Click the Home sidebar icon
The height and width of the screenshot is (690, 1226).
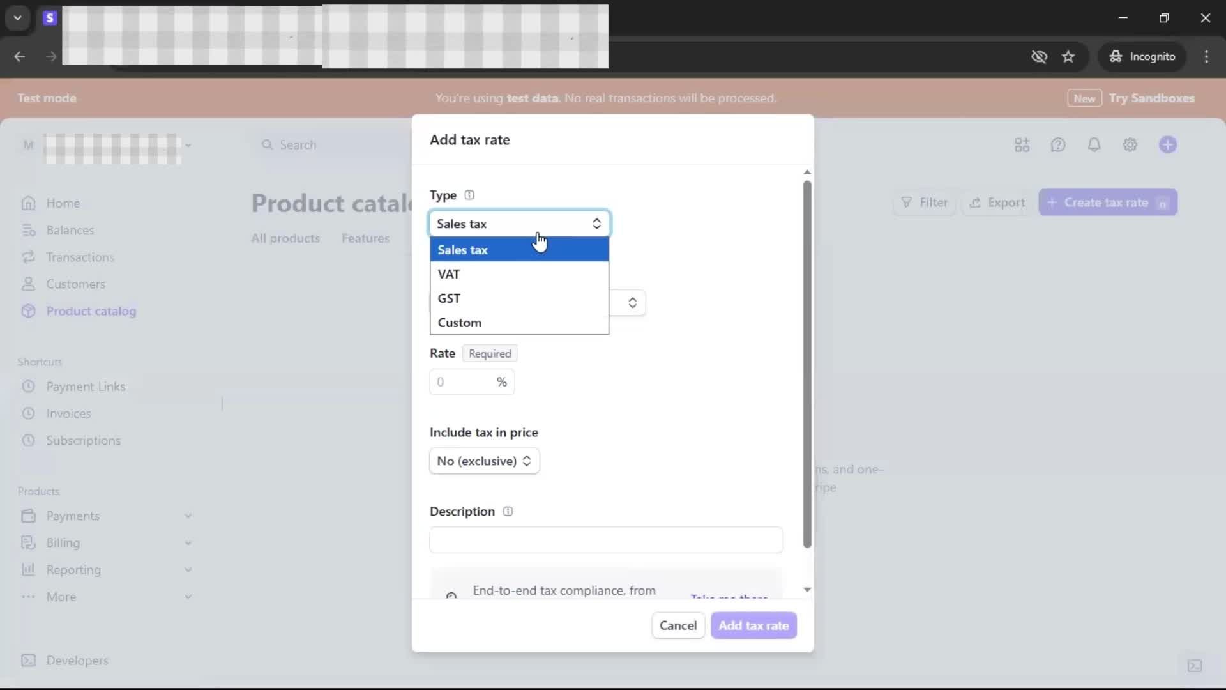(x=29, y=203)
